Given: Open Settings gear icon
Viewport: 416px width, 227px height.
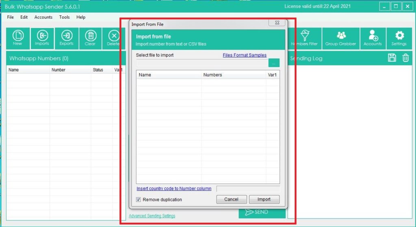Looking at the screenshot, I should tap(399, 39).
